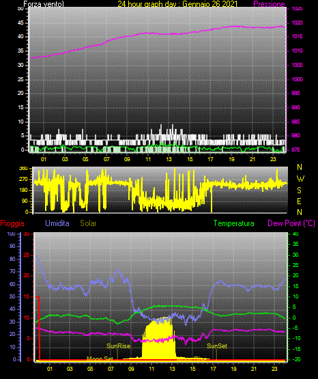This screenshot has width=318, height=379.
Task: Click the 'E' wind direction letter
Action: point(299,201)
